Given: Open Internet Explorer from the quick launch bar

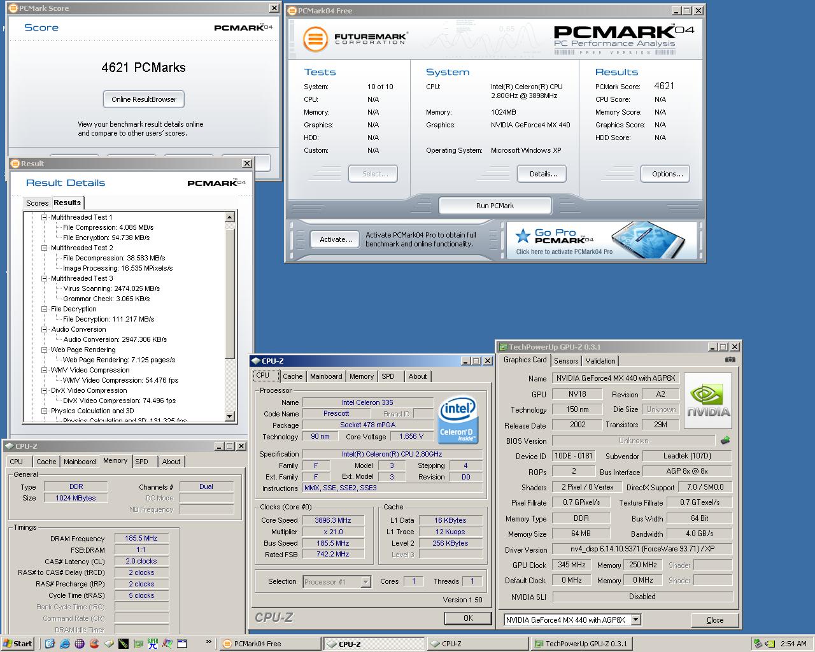Looking at the screenshot, I should (65, 644).
